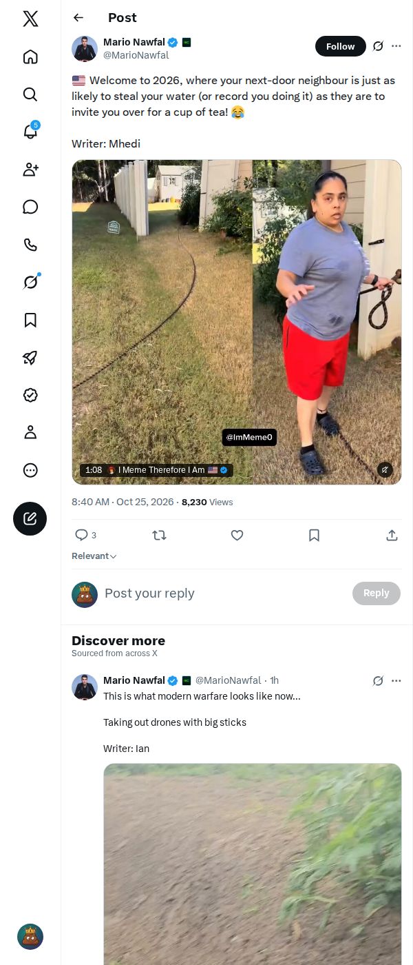Unmute the video via speaker icon

(385, 469)
